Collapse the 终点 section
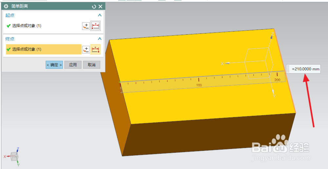This screenshot has width=328, height=169. 100,38
